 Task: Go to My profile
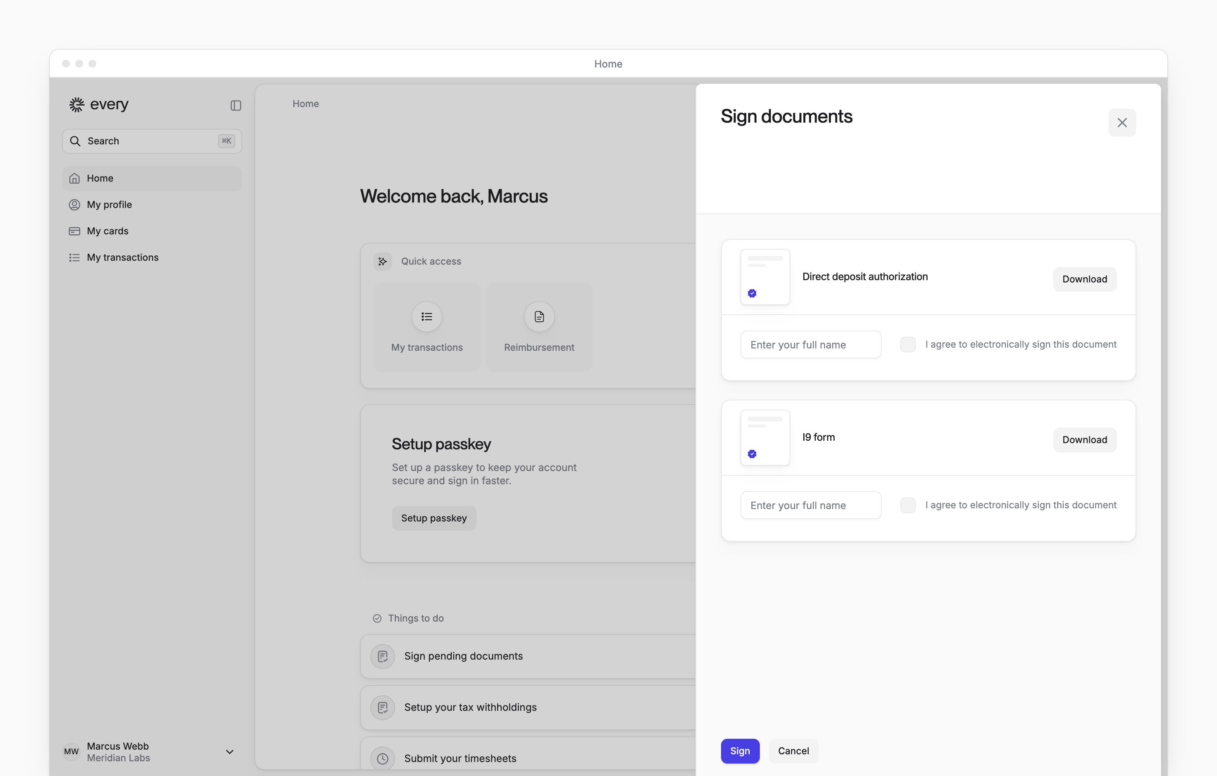[152, 204]
